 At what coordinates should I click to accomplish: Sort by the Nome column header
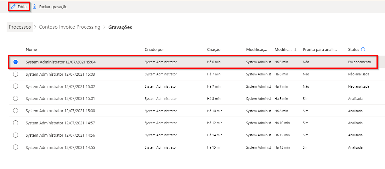31,50
